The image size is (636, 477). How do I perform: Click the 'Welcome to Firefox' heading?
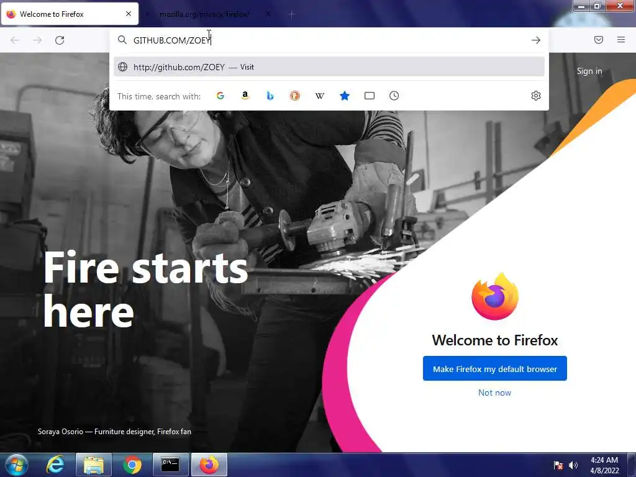pyautogui.click(x=495, y=340)
